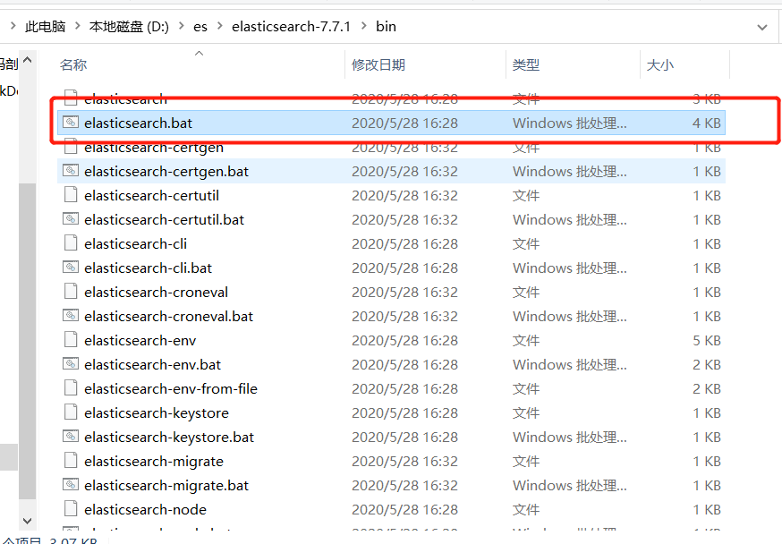Select the elasticsearch-migrate.bat file name

coord(166,486)
